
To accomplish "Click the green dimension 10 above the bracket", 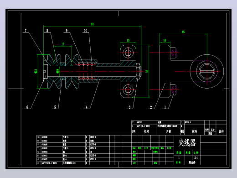I will [165, 40].
